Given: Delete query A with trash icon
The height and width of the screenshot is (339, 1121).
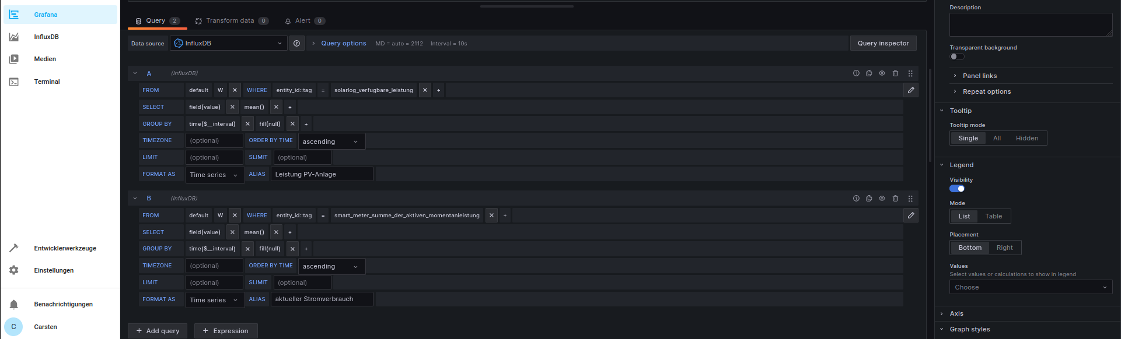Looking at the screenshot, I should coord(895,73).
